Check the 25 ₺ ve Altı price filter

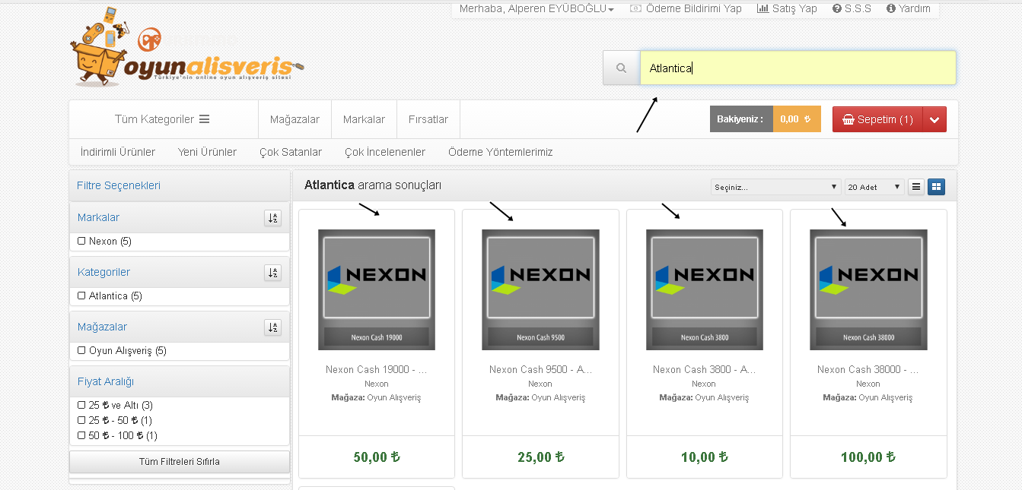81,405
